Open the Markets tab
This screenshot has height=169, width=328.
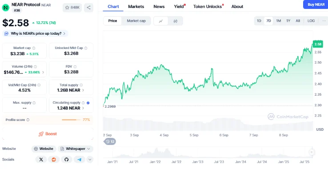coord(136,7)
